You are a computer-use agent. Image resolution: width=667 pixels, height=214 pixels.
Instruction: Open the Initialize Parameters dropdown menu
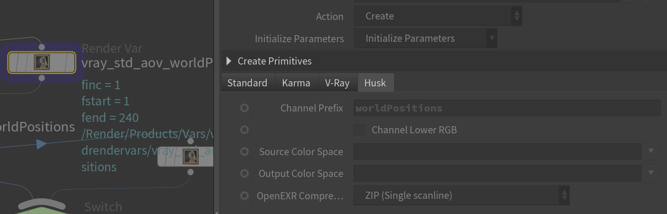[x=425, y=38]
